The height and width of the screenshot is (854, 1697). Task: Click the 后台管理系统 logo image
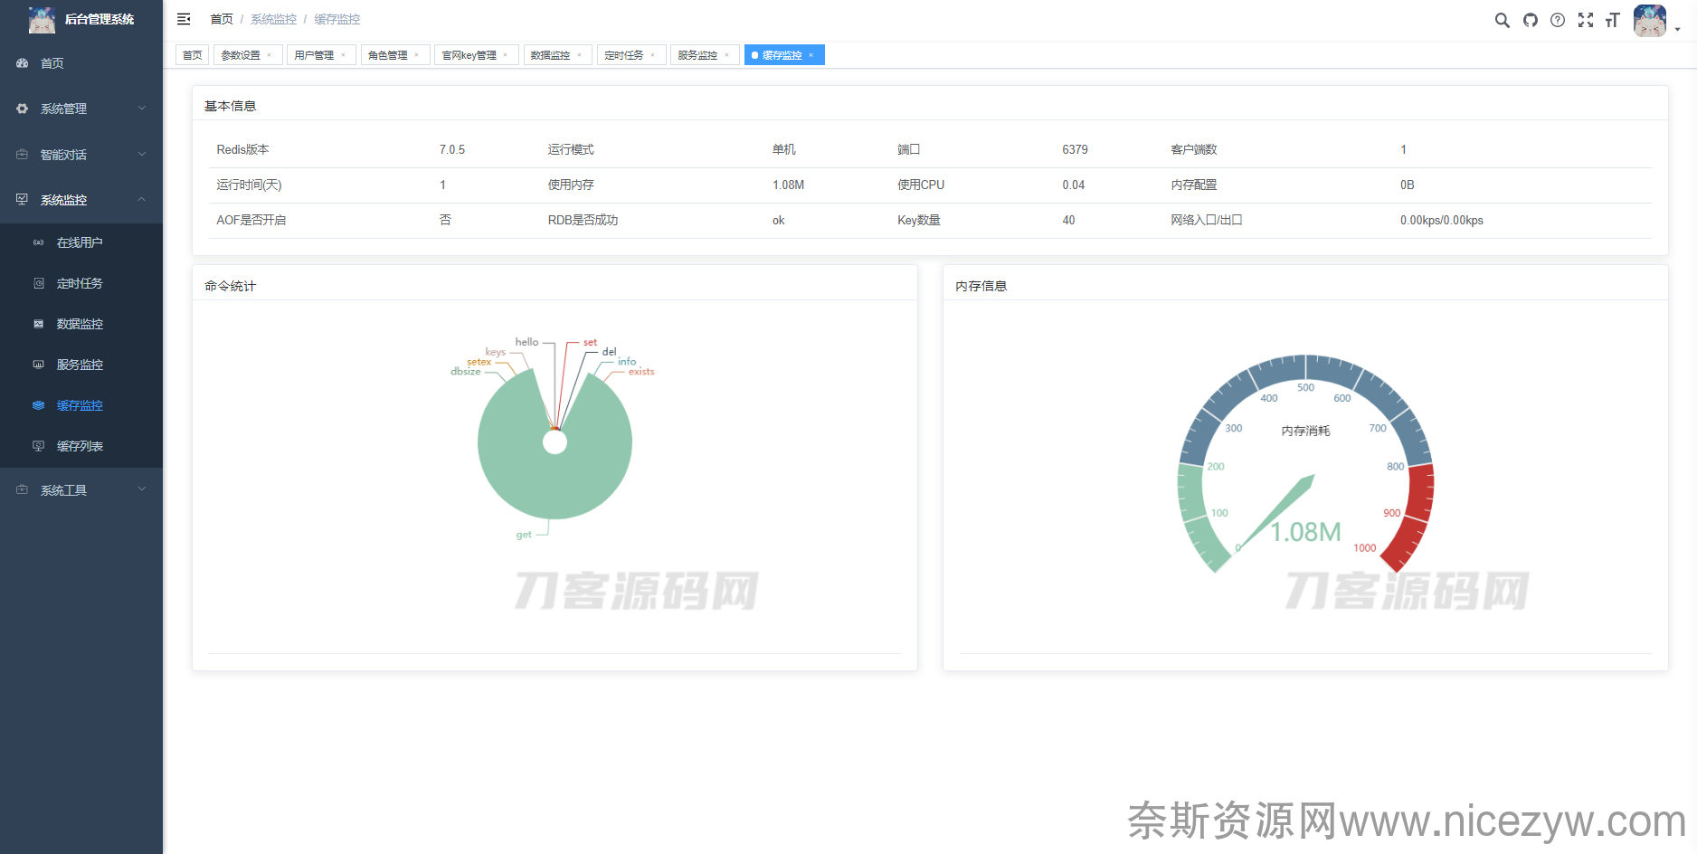42,19
